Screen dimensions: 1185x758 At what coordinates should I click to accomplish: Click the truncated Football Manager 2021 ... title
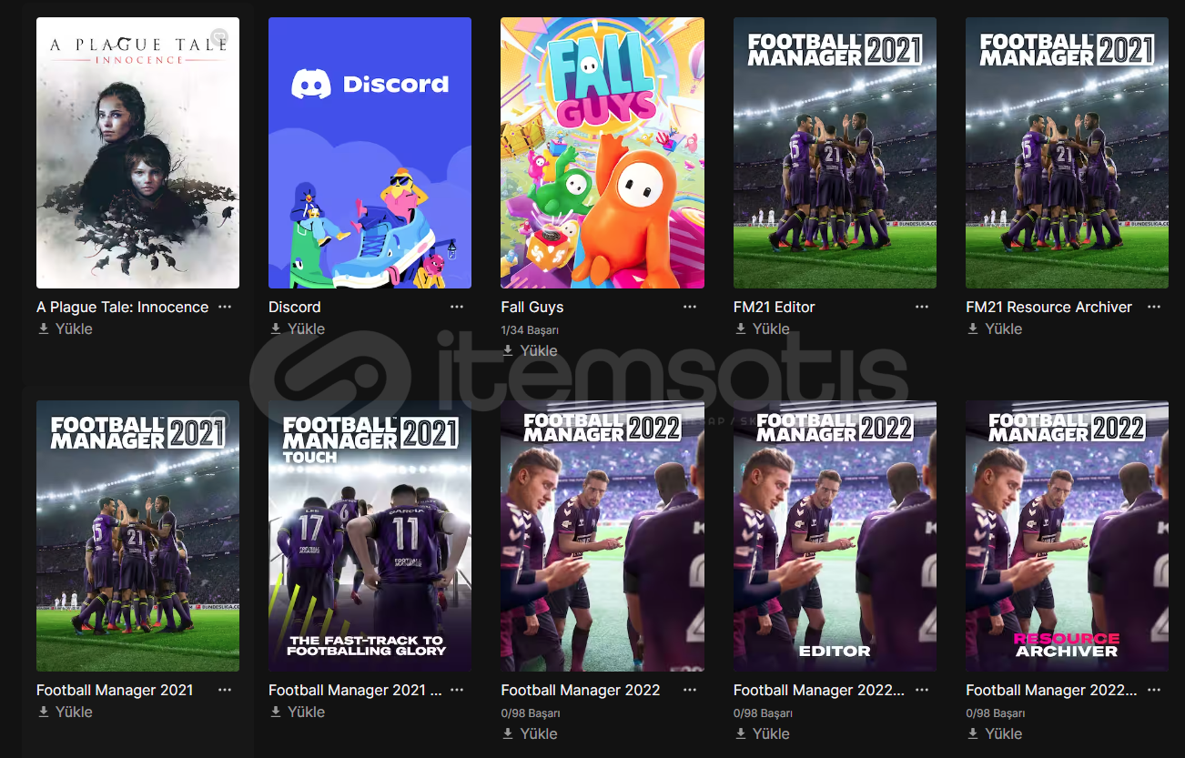click(x=355, y=691)
